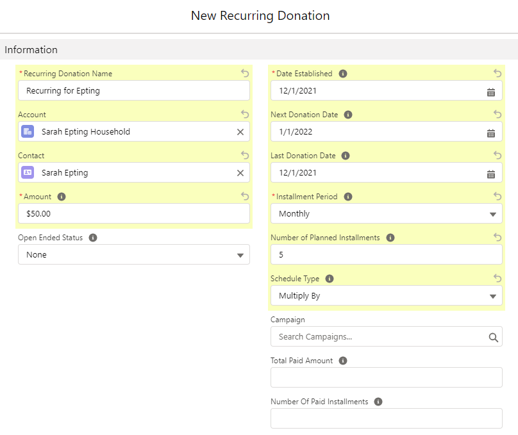Remove Sarah Epting from Contact field
The width and height of the screenshot is (518, 435).
tap(240, 173)
